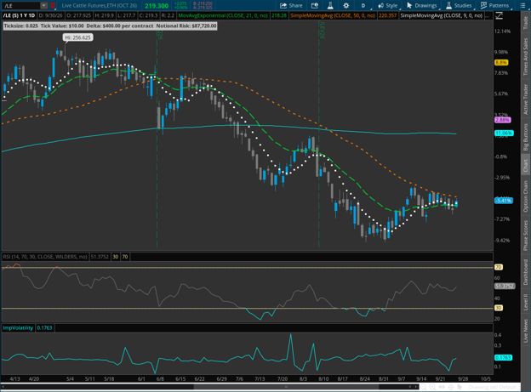Select the Chart side tab

pyautogui.click(x=526, y=166)
